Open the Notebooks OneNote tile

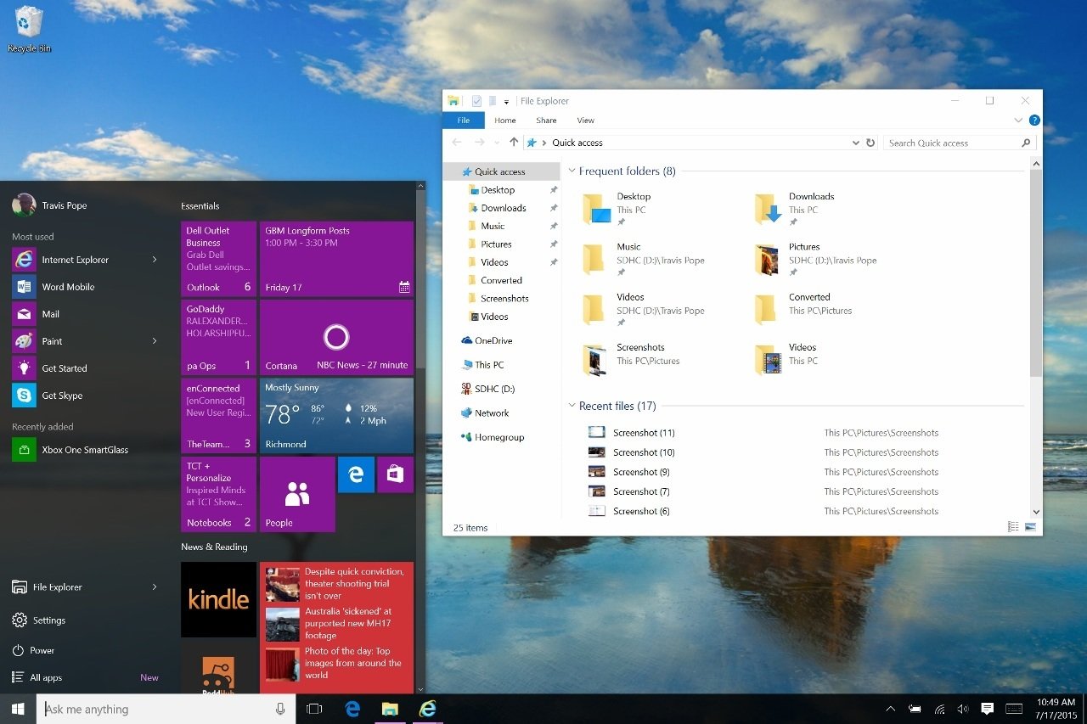(x=218, y=494)
